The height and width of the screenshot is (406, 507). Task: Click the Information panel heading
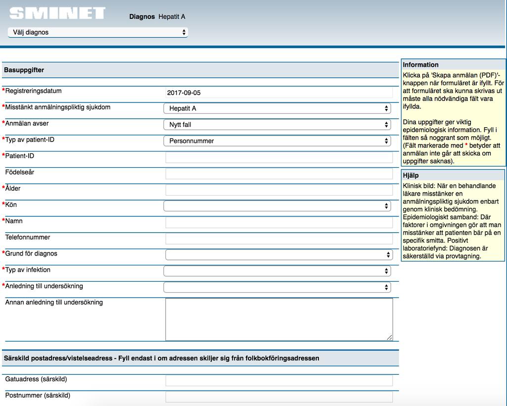tap(420, 65)
